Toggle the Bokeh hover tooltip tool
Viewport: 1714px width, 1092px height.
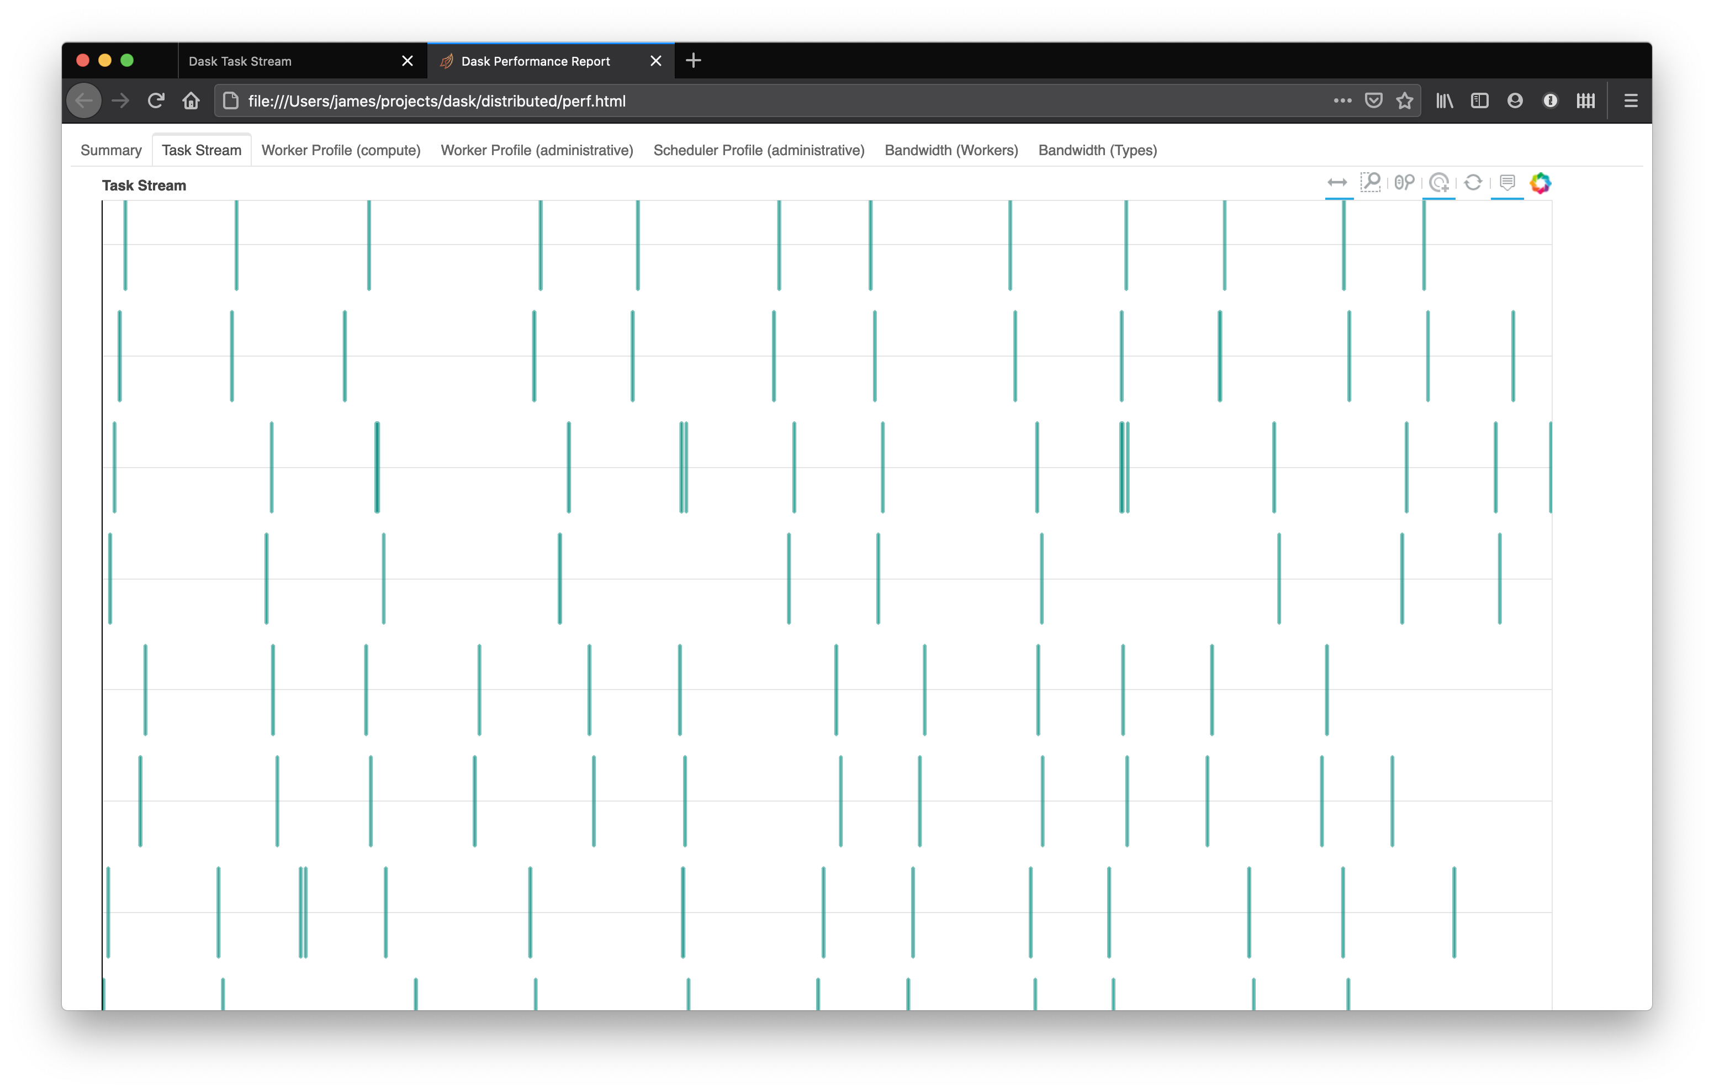tap(1507, 183)
